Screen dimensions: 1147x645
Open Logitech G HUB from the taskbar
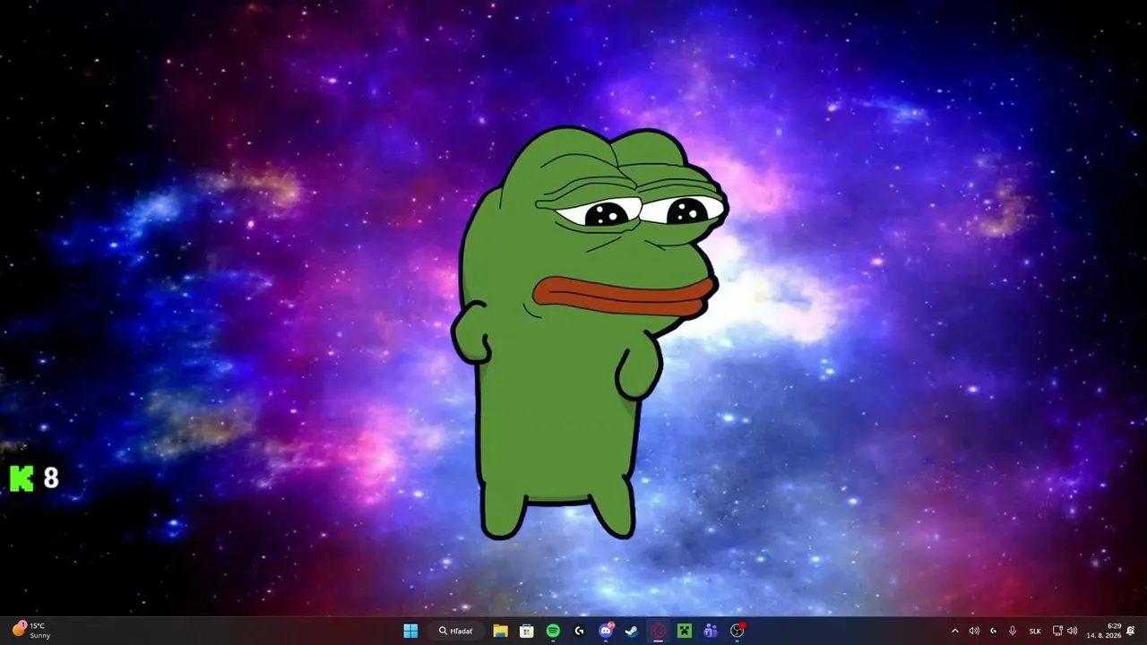(579, 631)
